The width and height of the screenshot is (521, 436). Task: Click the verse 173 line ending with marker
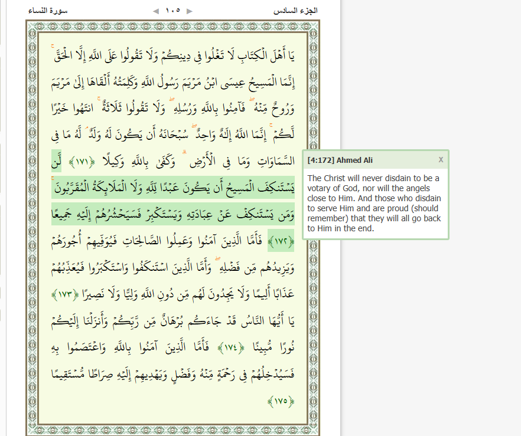click(177, 294)
